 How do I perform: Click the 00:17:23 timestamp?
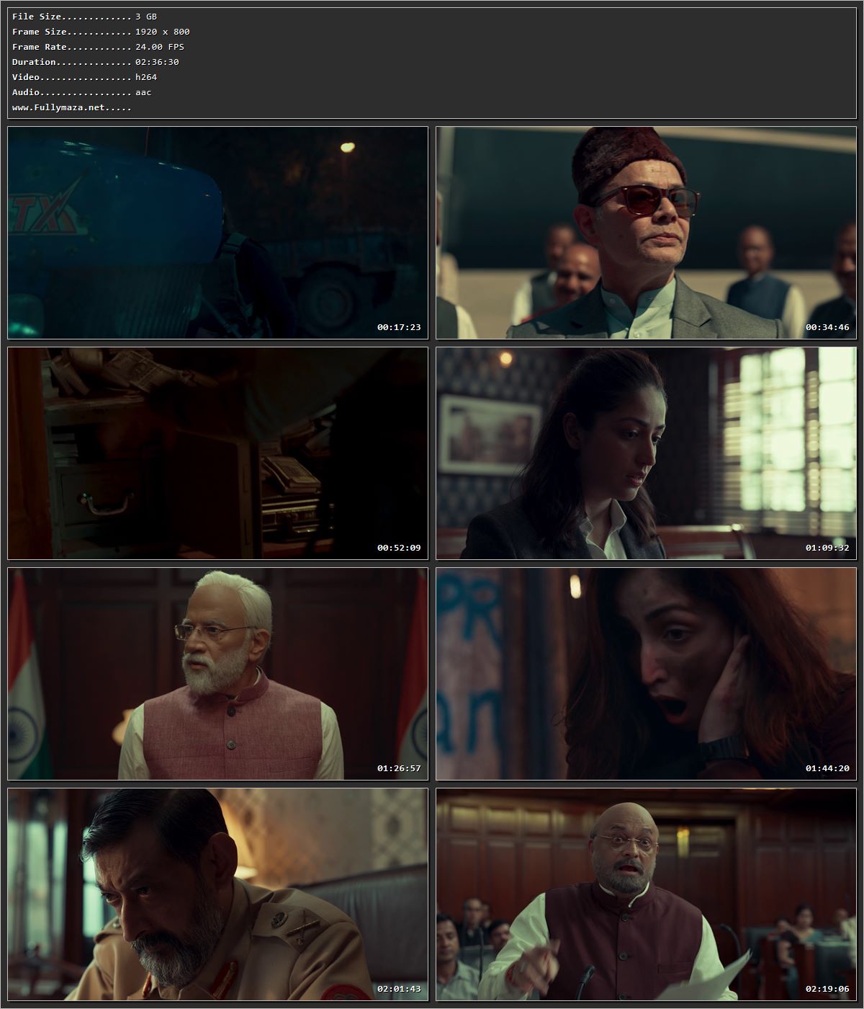(399, 327)
